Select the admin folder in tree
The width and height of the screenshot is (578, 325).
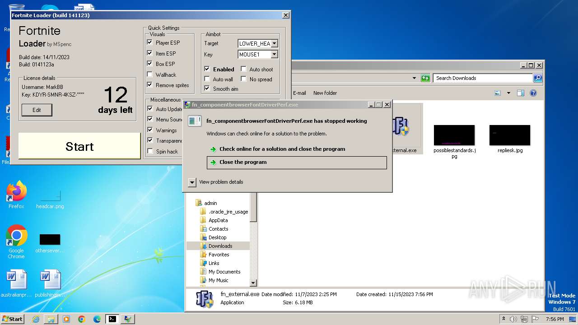[x=210, y=203]
